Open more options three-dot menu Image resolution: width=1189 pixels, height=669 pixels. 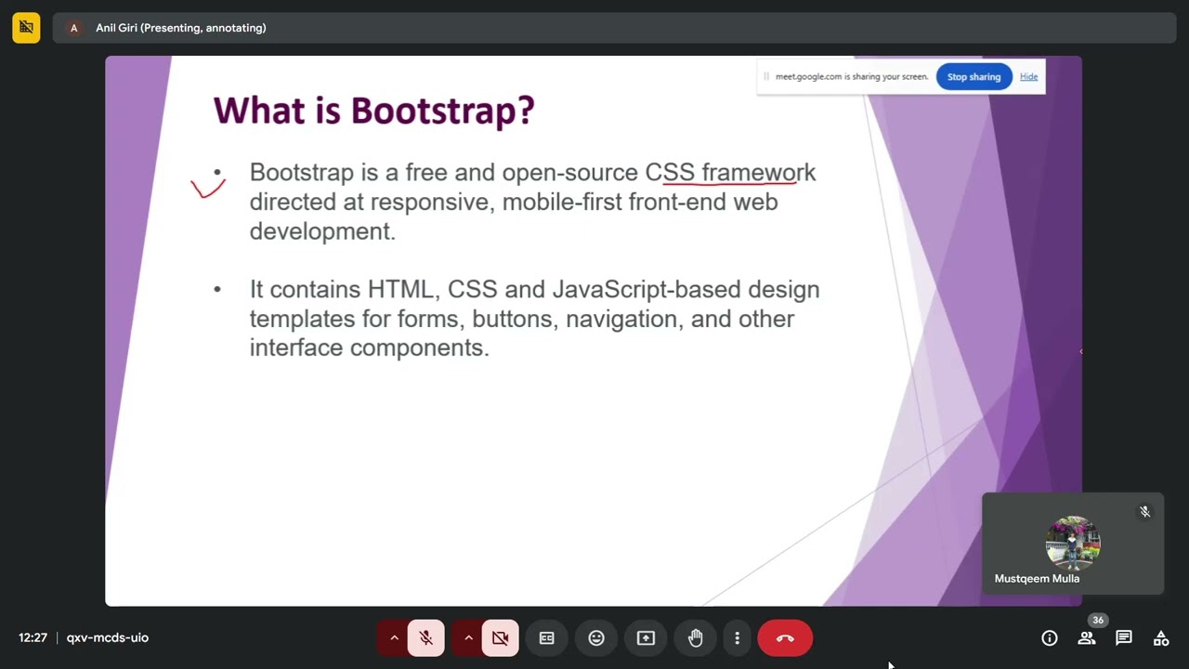tap(737, 638)
